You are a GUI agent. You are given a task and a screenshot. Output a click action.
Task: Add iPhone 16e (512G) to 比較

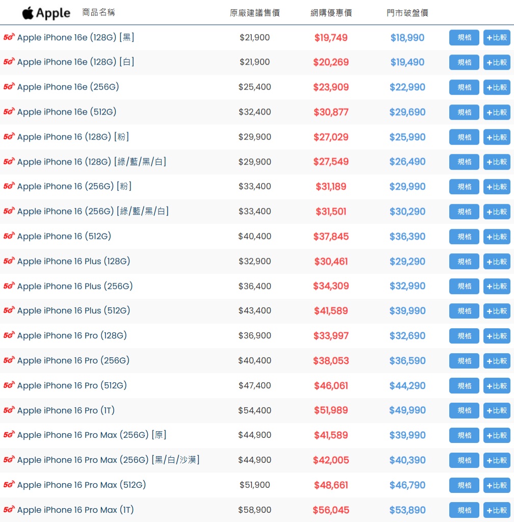tap(497, 112)
